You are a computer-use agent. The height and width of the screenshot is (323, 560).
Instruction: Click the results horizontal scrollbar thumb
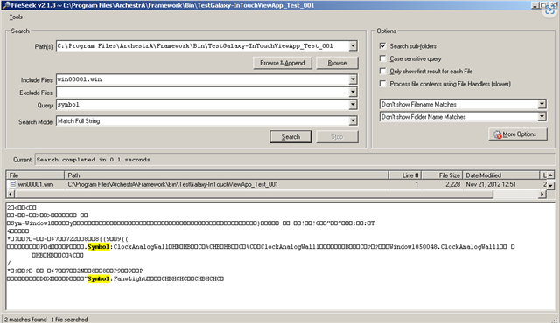click(254, 194)
